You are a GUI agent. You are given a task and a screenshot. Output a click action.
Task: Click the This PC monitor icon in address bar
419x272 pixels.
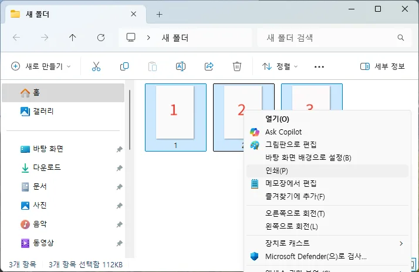point(131,38)
